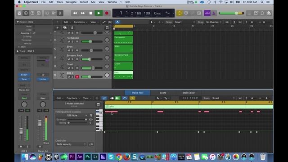
Task: Record-enable the Screams Pack track
Action: [77, 59]
